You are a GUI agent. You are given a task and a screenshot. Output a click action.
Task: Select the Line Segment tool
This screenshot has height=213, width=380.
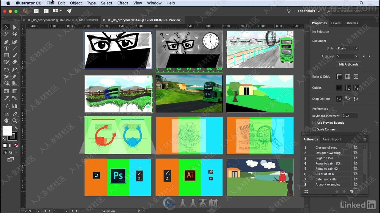15,49
